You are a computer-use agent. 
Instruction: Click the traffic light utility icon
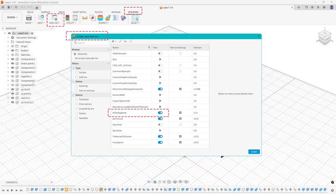tap(67, 18)
